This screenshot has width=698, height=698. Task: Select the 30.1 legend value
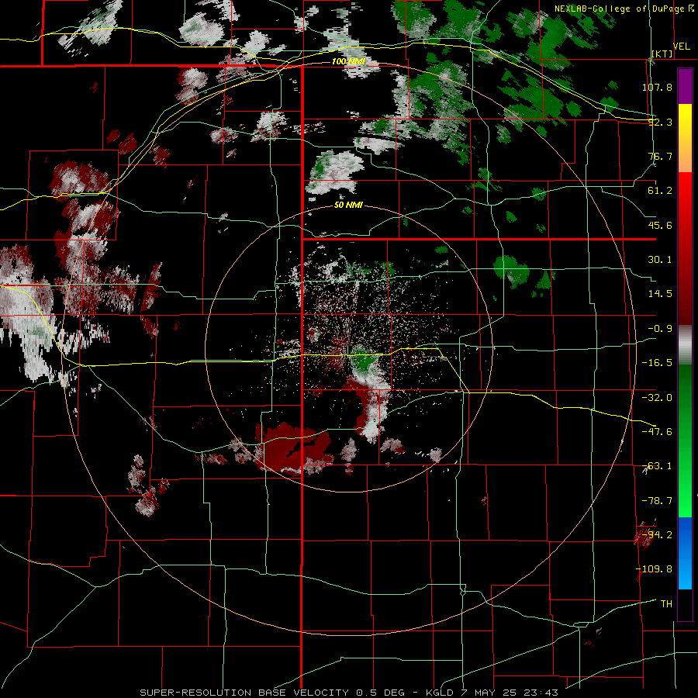coord(660,260)
